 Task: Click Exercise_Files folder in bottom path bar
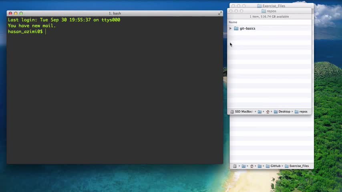tap(297, 166)
